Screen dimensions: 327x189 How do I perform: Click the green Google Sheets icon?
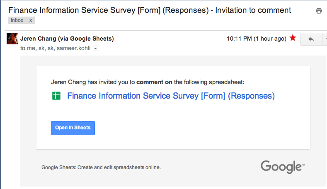[x=56, y=96]
